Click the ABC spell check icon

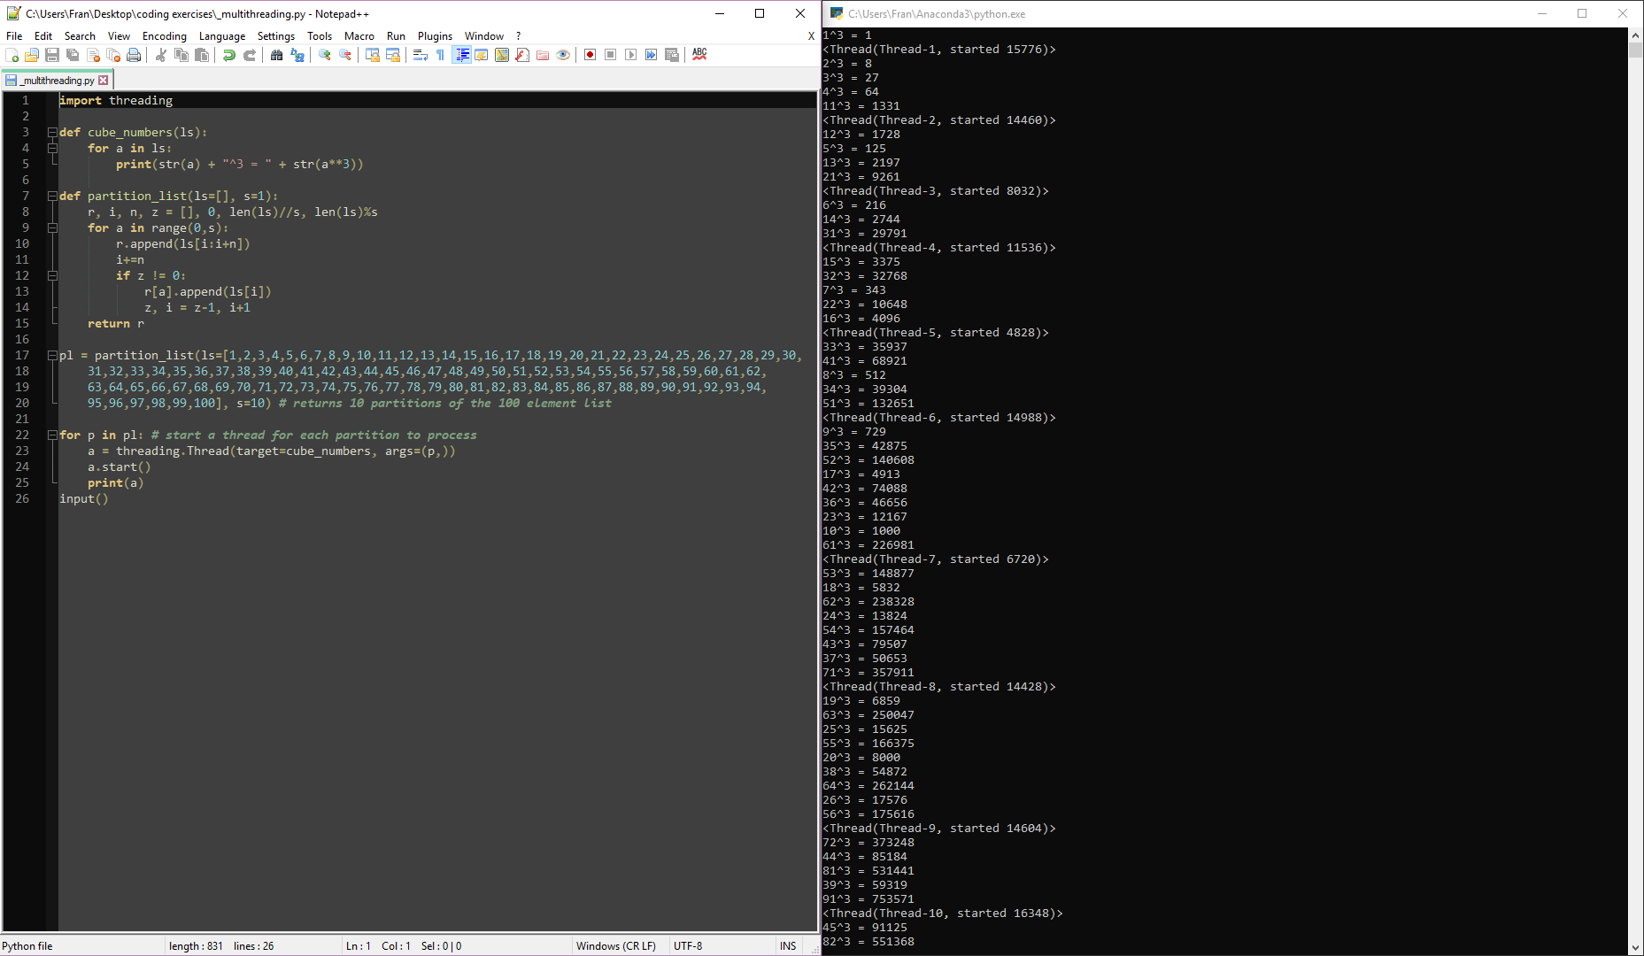tap(699, 55)
